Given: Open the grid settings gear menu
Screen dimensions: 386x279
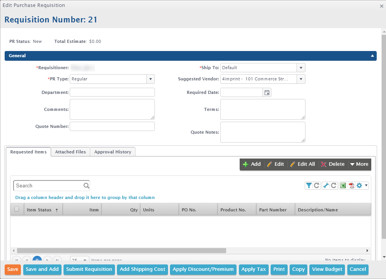Looking at the screenshot, I should (362, 186).
